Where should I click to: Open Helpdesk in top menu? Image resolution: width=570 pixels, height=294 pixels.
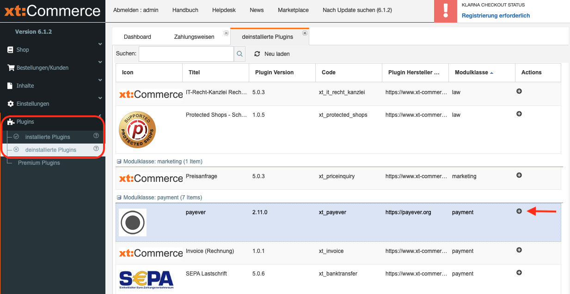(x=224, y=10)
